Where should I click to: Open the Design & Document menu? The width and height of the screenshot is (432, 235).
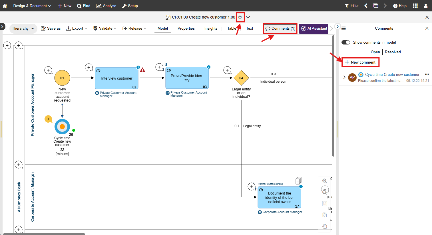[x=30, y=6]
